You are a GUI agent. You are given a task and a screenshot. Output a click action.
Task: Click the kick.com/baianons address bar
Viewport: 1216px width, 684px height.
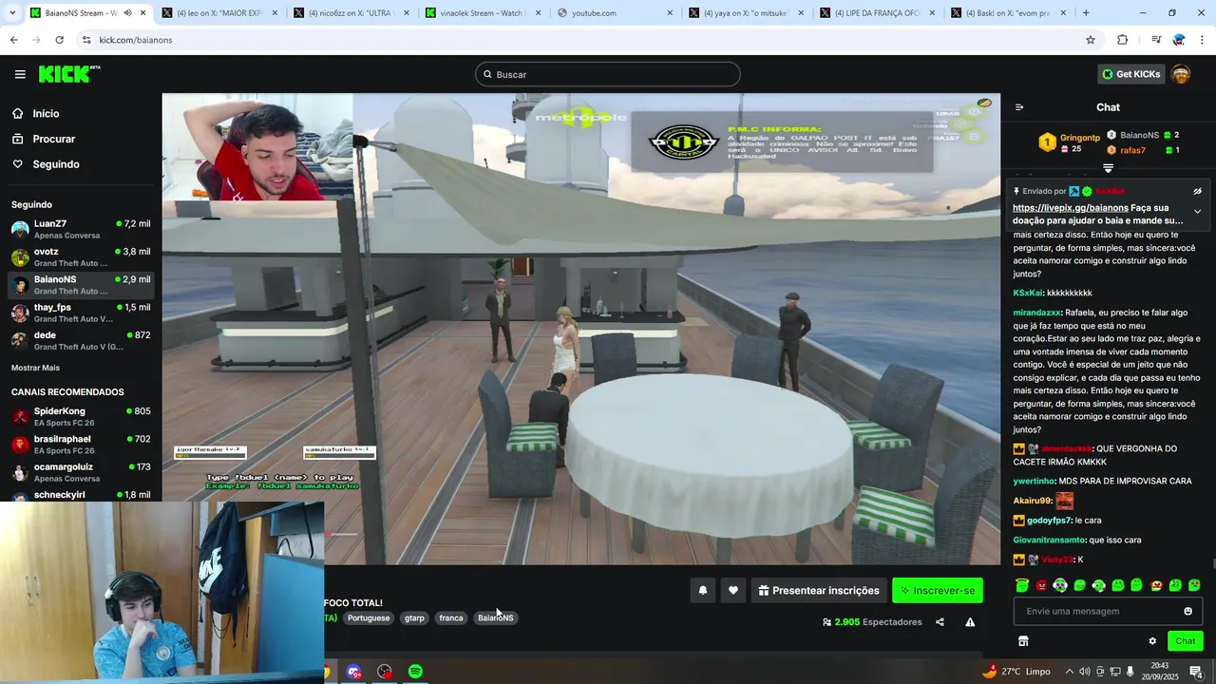click(x=589, y=40)
